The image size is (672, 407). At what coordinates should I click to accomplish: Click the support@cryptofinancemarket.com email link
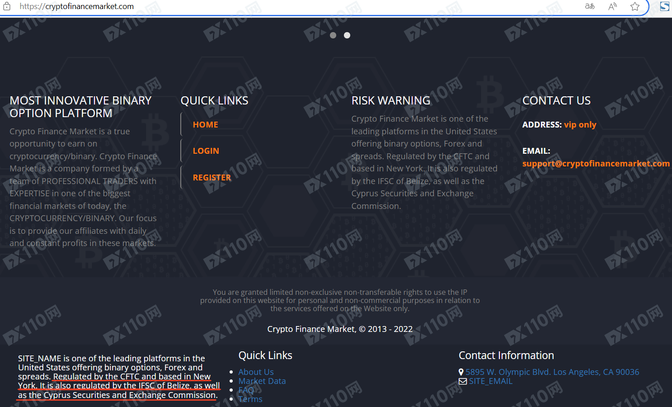pos(596,164)
